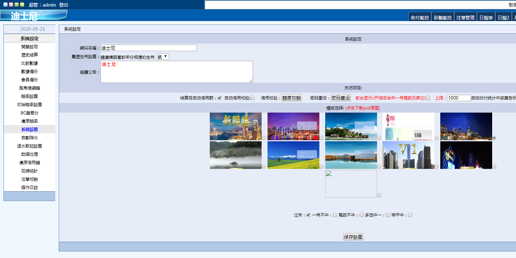The width and height of the screenshot is (516, 258).
Task: Click the green square icon in top bar
Action: pyautogui.click(x=16, y=4)
